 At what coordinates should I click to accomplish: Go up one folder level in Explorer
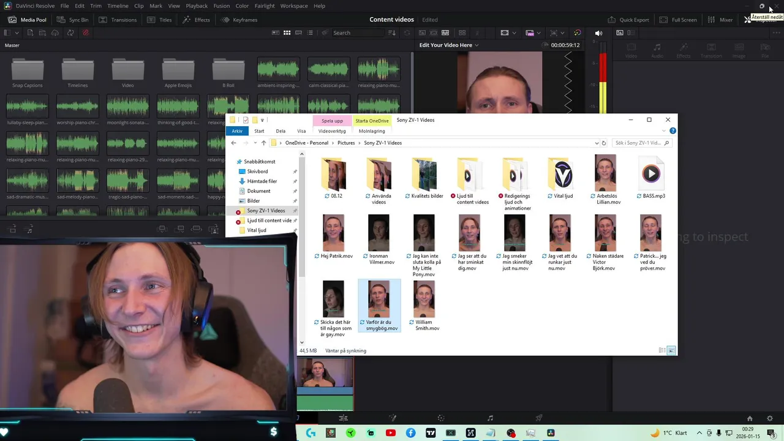(x=263, y=143)
